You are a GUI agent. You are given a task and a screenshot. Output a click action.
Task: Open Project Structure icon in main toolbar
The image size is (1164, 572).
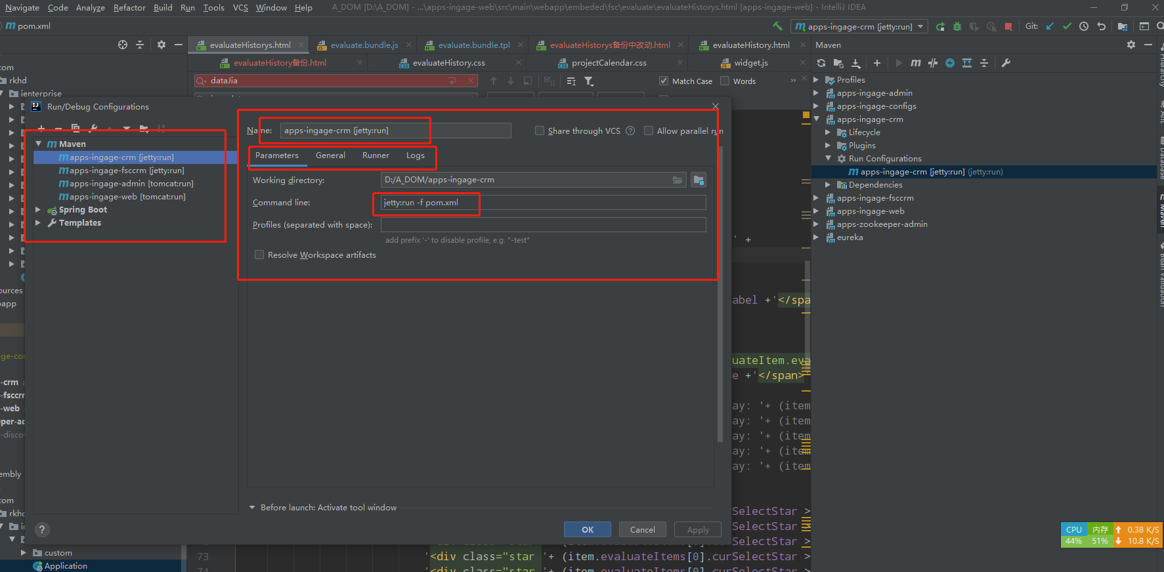click(1123, 26)
